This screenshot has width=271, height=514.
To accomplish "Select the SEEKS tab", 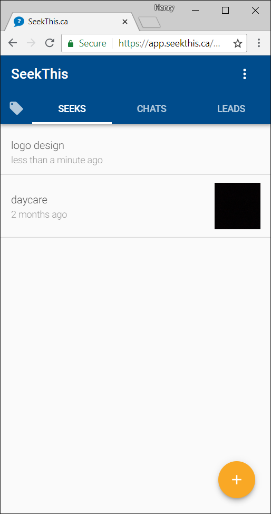I will pos(72,109).
